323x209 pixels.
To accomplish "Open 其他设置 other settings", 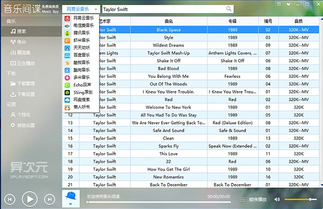I will [23, 125].
